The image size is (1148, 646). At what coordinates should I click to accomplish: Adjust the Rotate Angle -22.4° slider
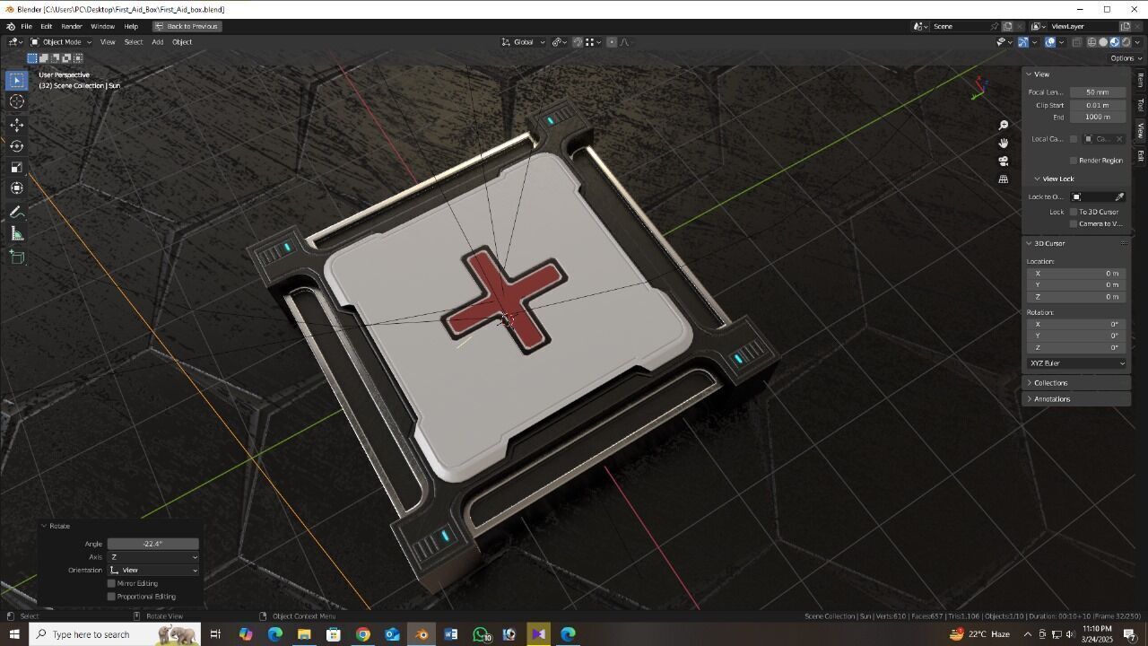[153, 544]
